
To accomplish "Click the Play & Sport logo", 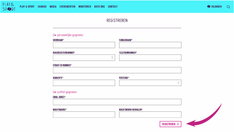I will [x=9, y=7].
